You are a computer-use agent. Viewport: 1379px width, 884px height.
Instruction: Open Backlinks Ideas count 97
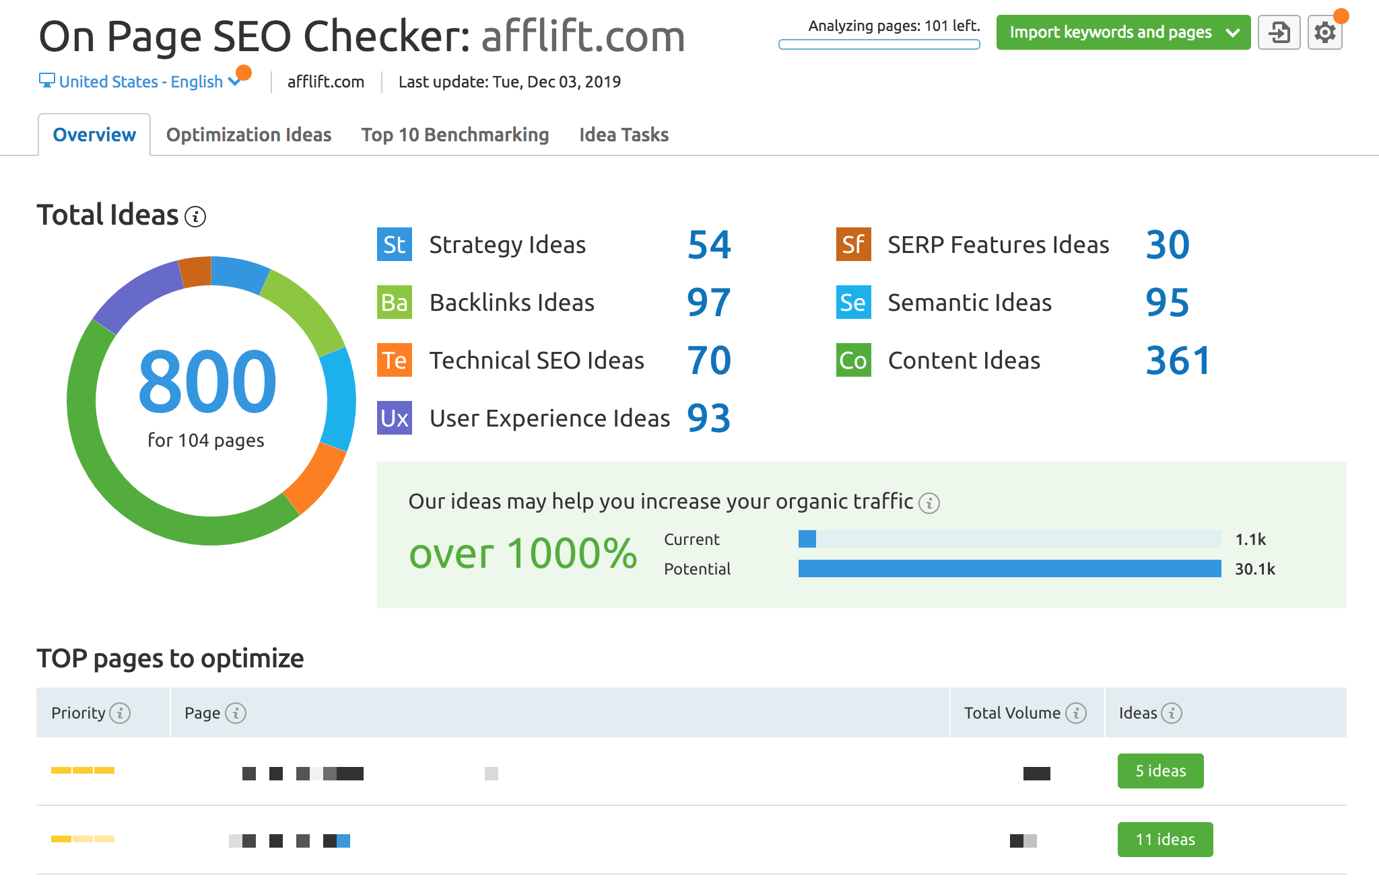click(x=709, y=302)
